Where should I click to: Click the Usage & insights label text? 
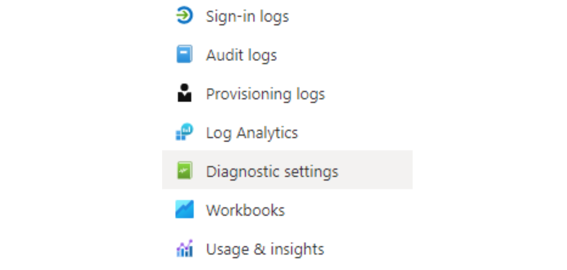pos(265,249)
